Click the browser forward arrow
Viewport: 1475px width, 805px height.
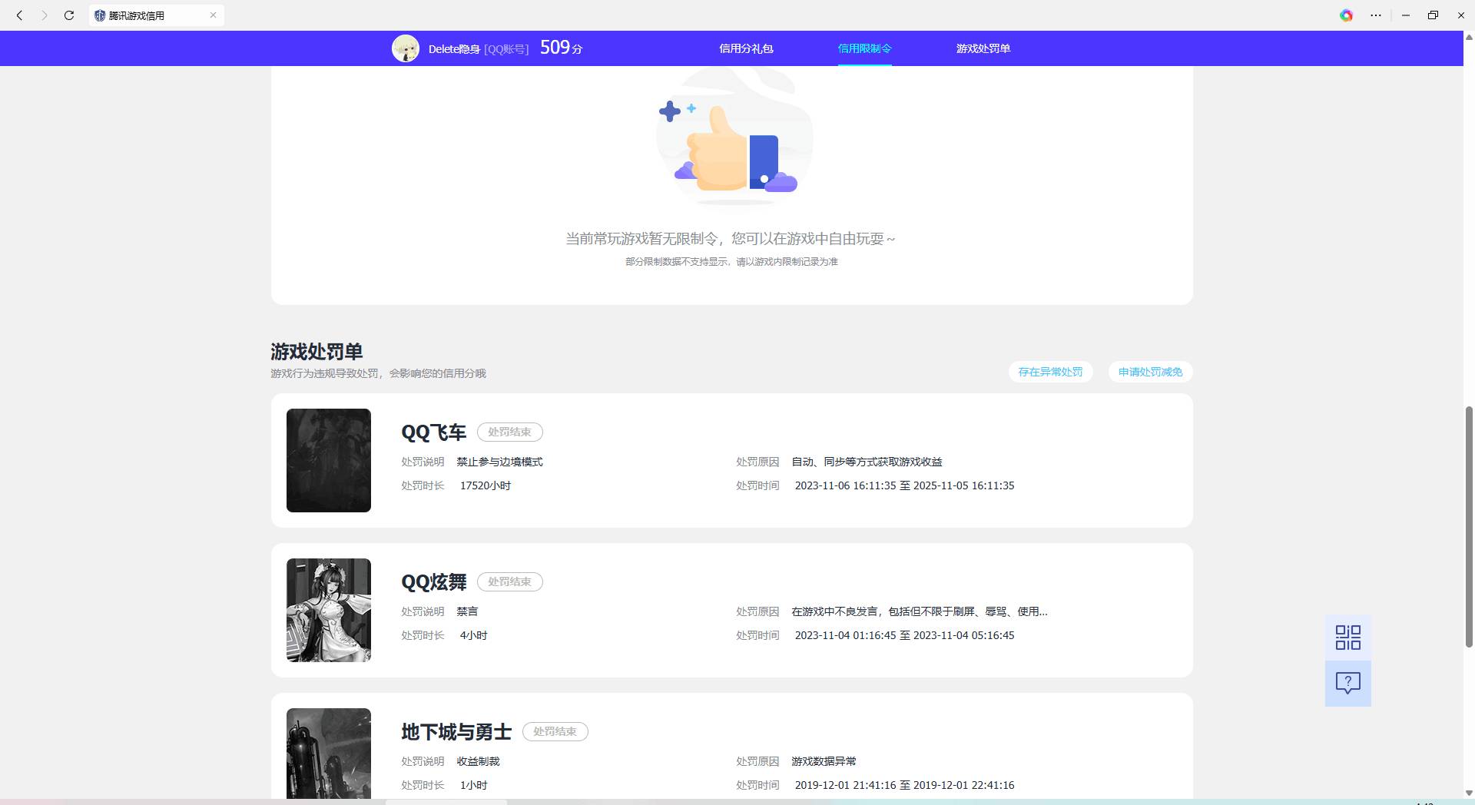tap(45, 15)
